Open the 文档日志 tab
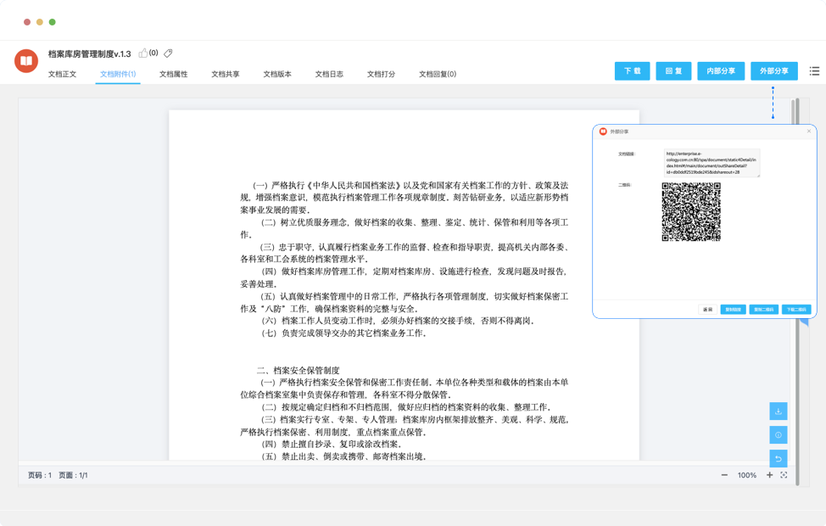Image resolution: width=826 pixels, height=526 pixels. point(329,75)
